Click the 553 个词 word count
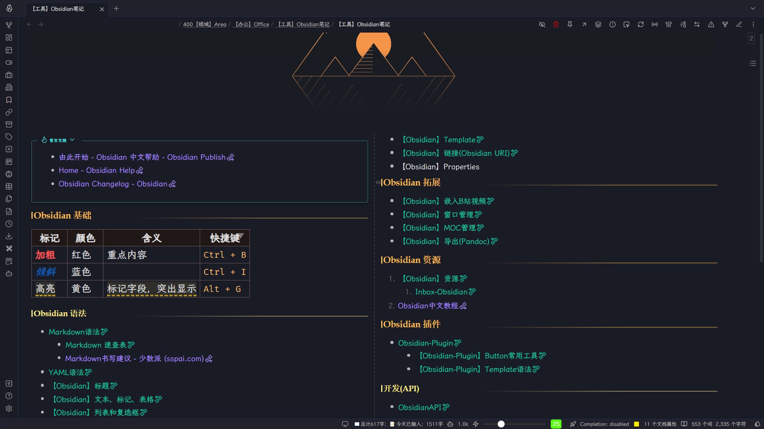 [x=702, y=424]
